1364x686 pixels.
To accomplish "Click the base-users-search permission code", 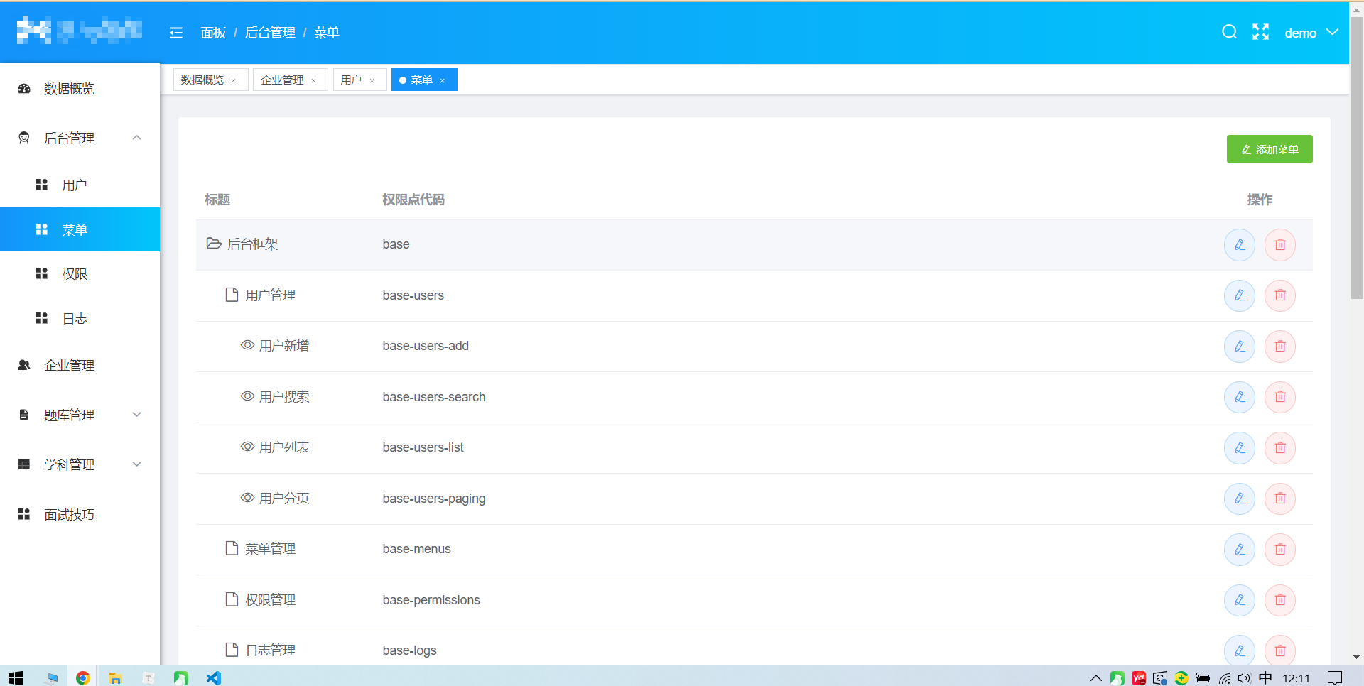I will [434, 397].
